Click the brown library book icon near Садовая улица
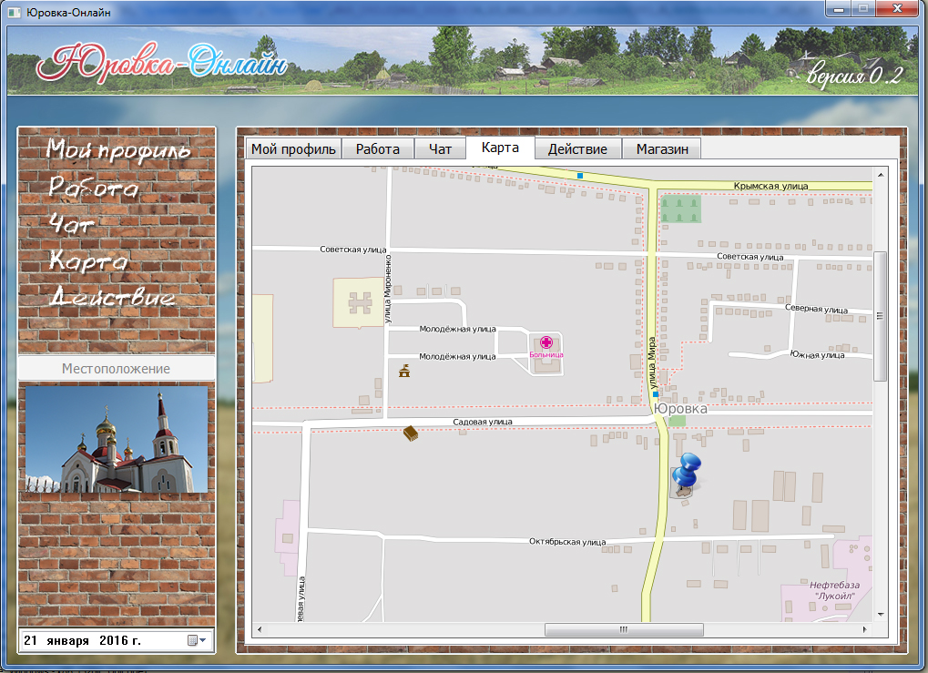Viewport: 928px width, 673px height. pyautogui.click(x=411, y=433)
